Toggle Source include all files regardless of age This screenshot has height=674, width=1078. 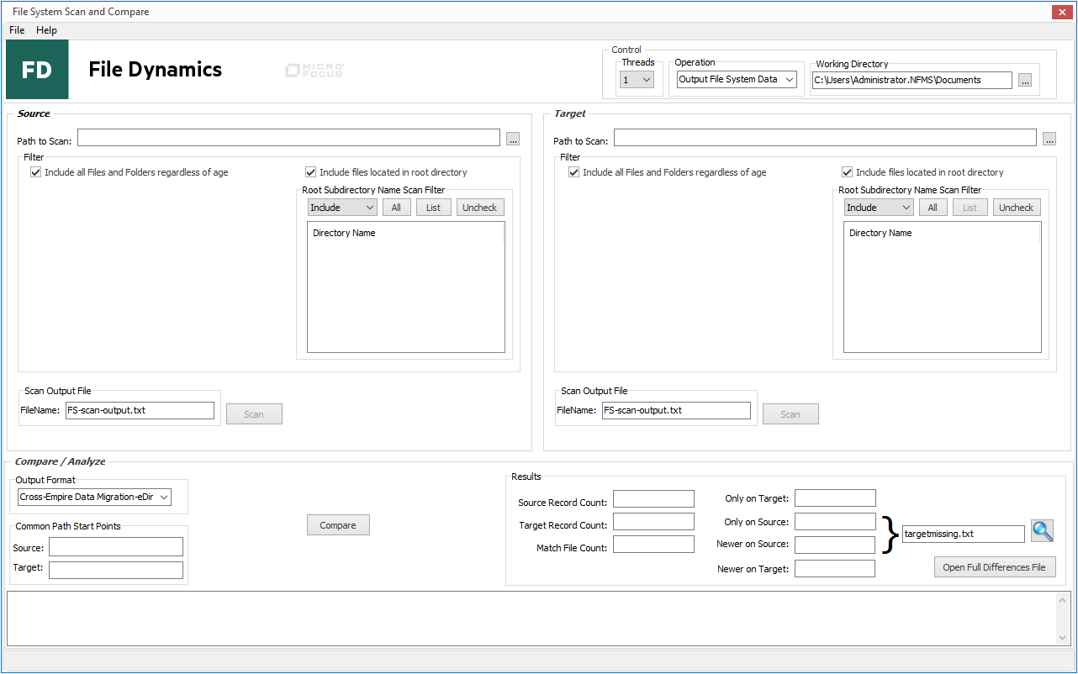[x=35, y=172]
